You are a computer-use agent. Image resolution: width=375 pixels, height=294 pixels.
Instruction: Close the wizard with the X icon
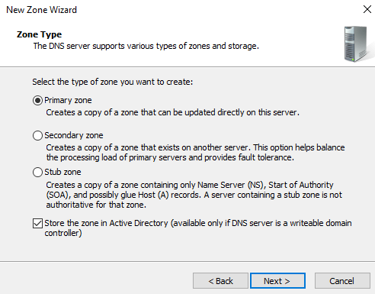(367, 9)
